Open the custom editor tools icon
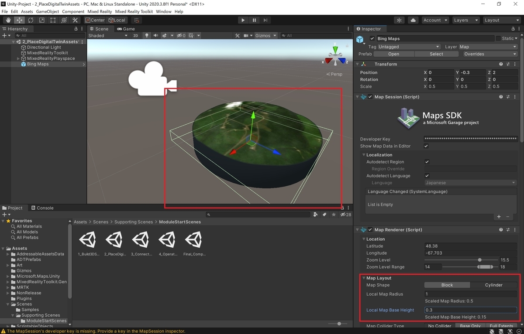Image resolution: width=524 pixels, height=334 pixels. coord(75,20)
